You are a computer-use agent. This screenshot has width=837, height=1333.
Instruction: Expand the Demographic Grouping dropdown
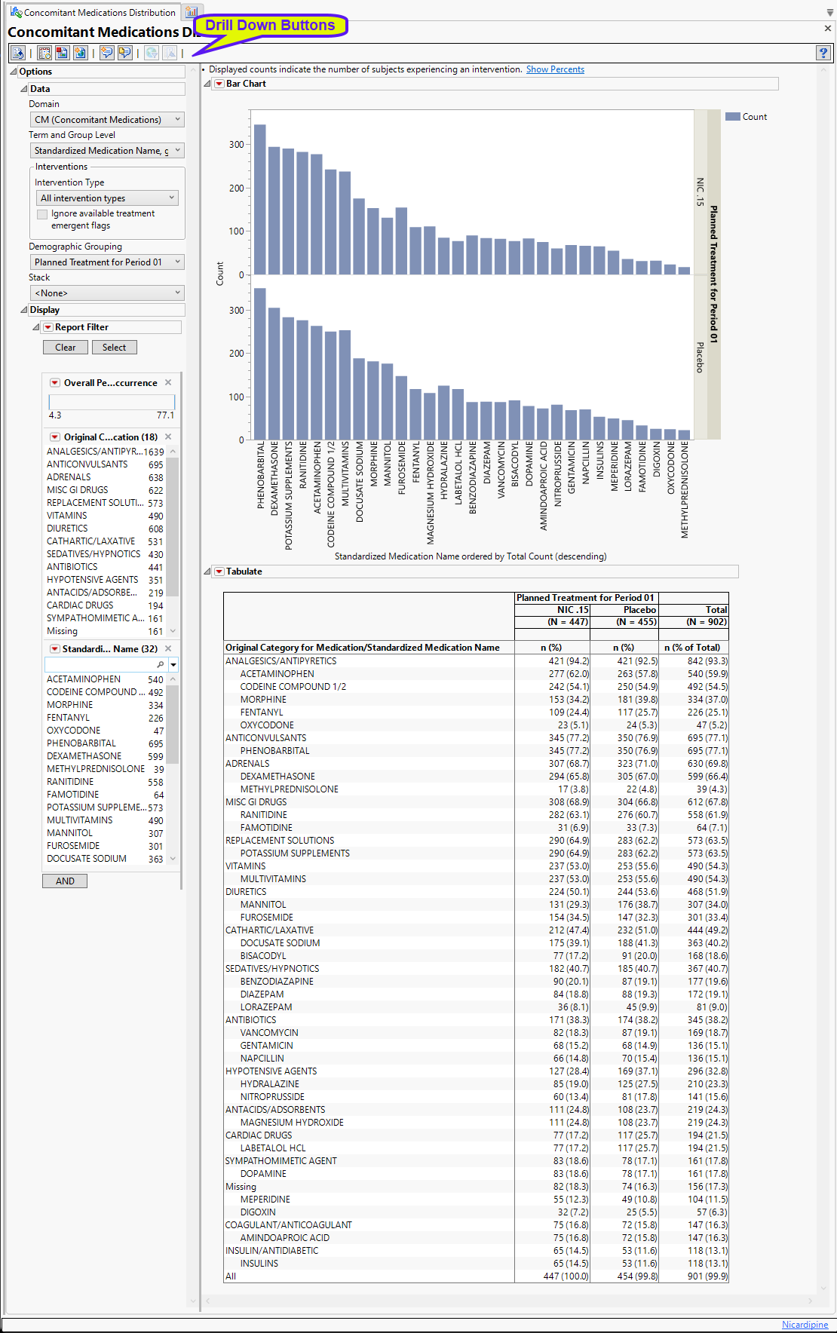[106, 262]
